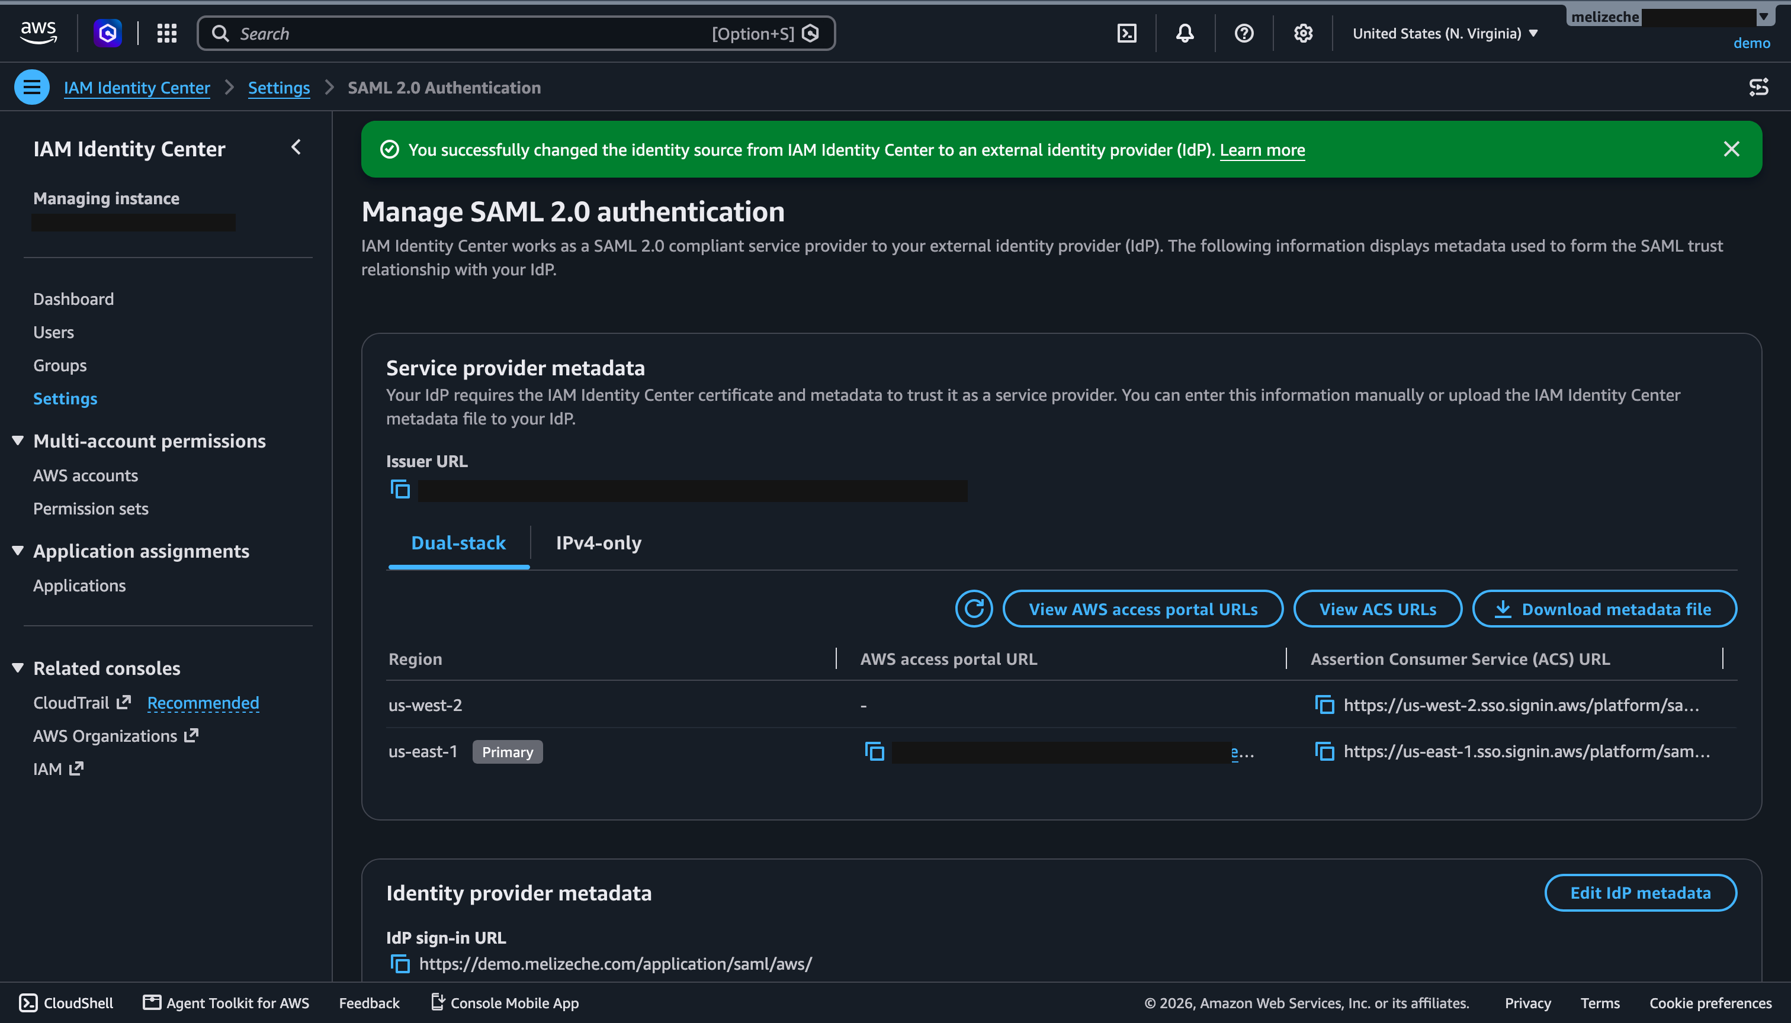Image resolution: width=1791 pixels, height=1023 pixels.
Task: Click View ACS URLs button
Action: [x=1378, y=609]
